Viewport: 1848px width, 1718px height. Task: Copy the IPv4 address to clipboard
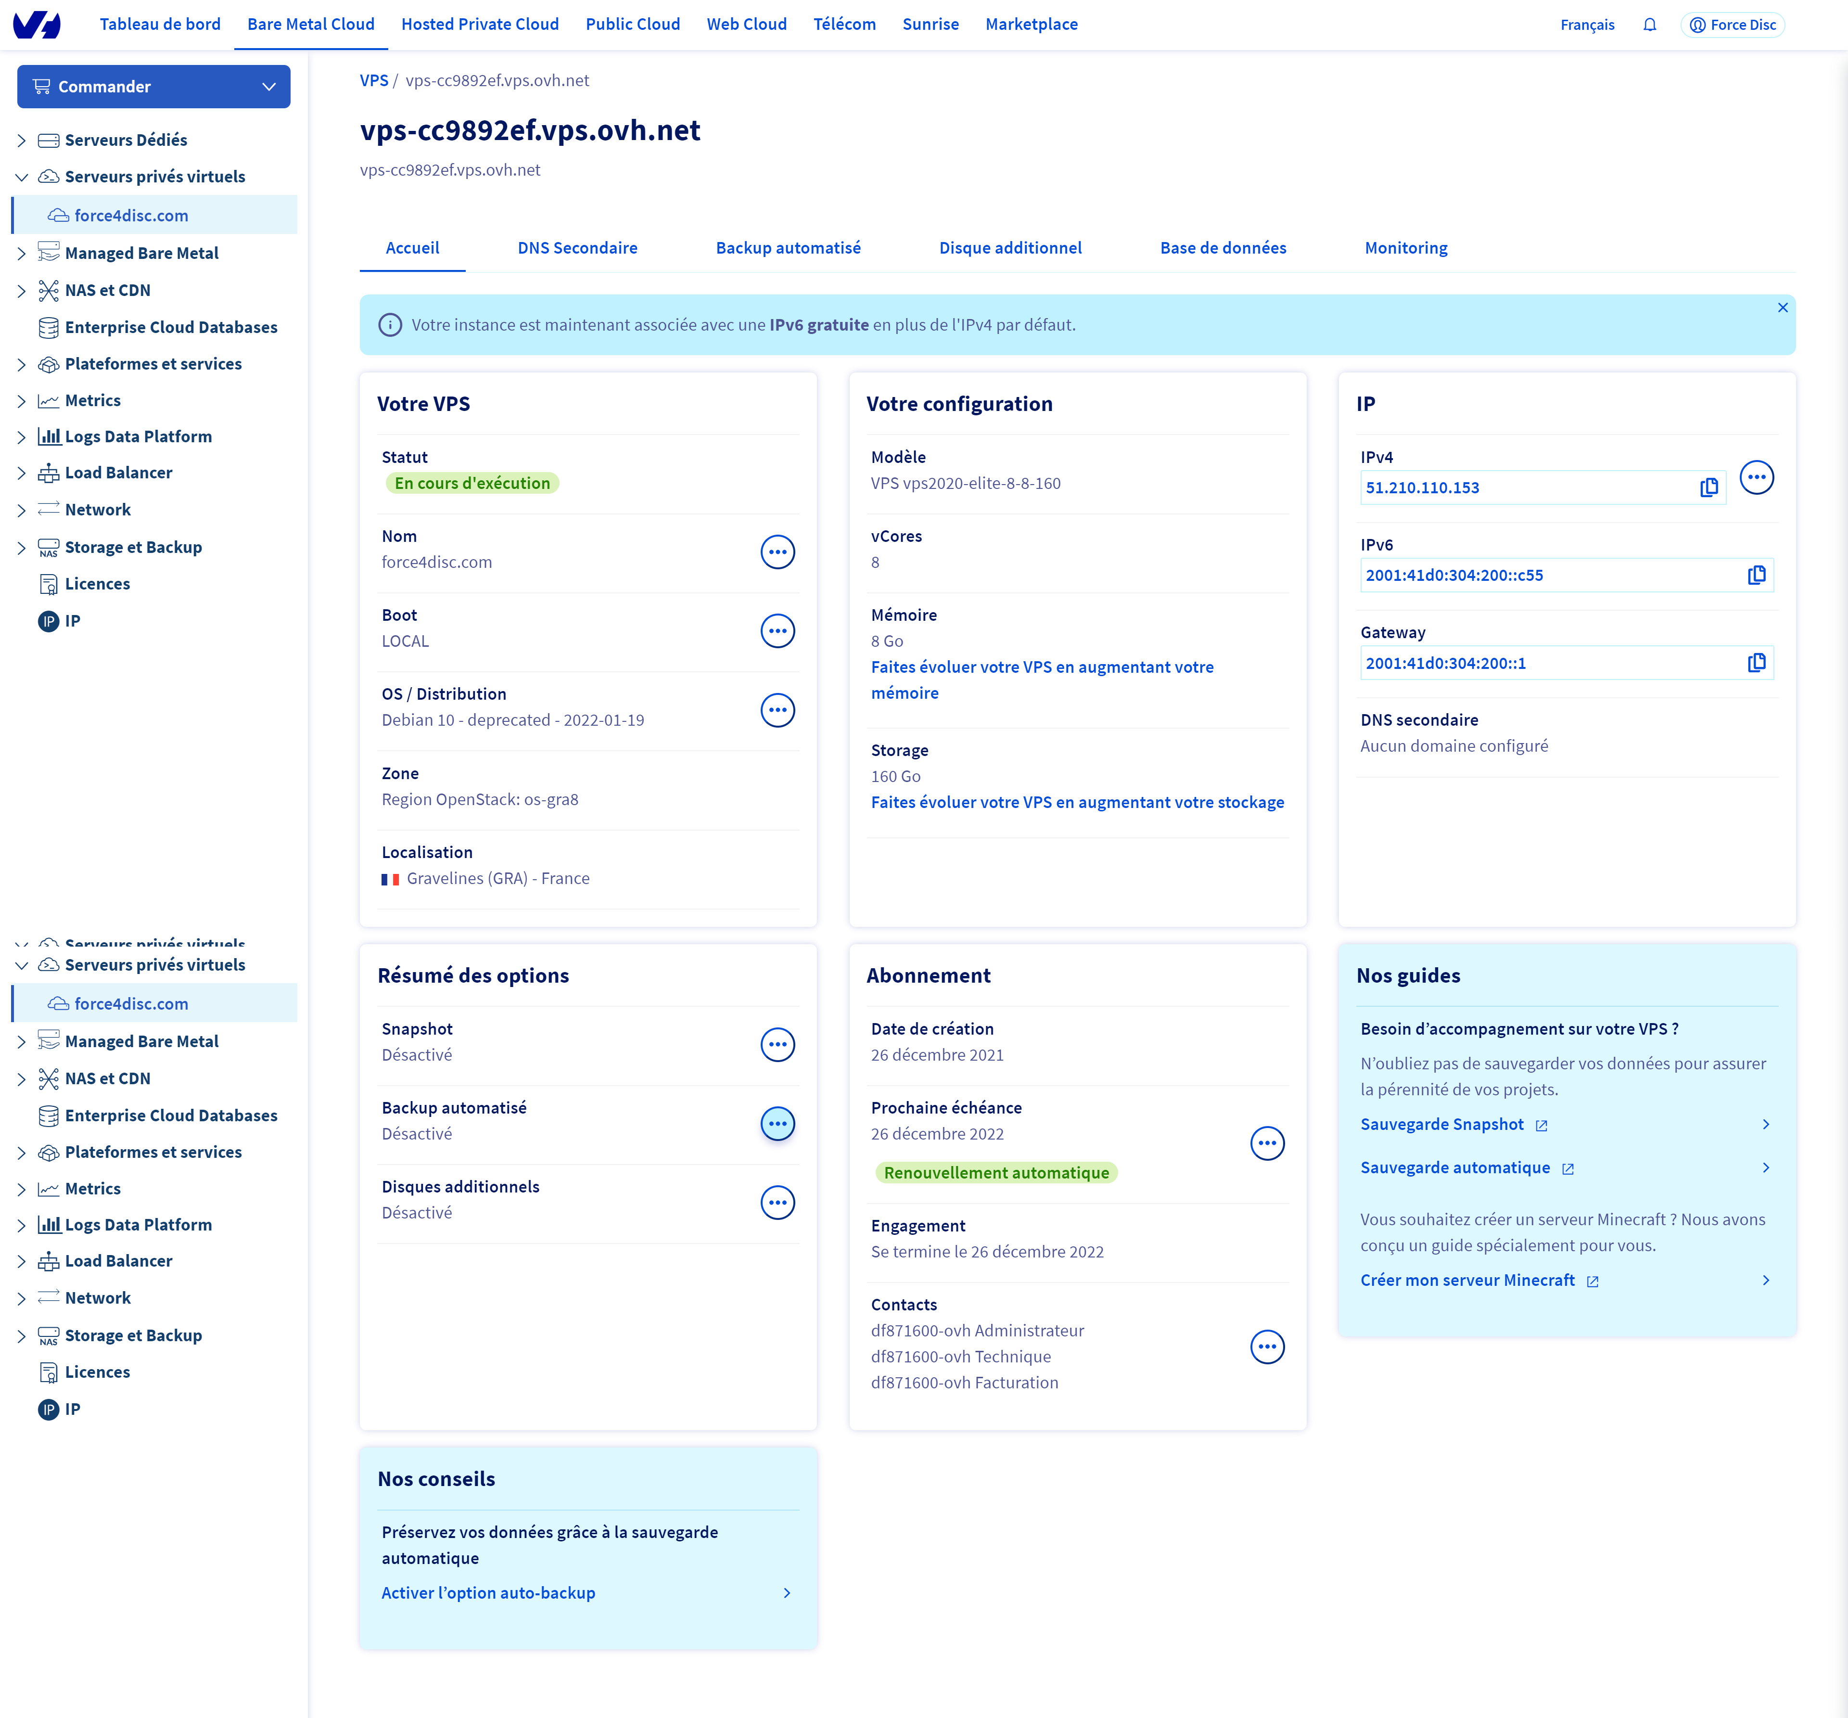click(x=1708, y=487)
